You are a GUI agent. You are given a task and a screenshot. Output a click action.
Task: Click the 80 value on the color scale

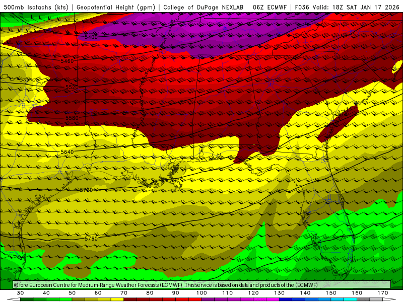150,293
